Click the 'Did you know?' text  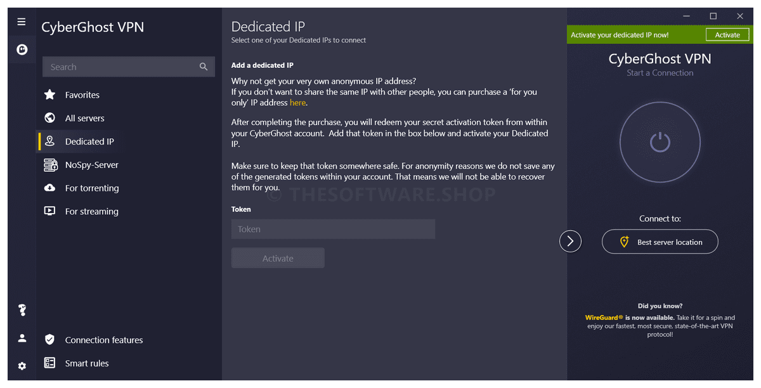coord(660,306)
